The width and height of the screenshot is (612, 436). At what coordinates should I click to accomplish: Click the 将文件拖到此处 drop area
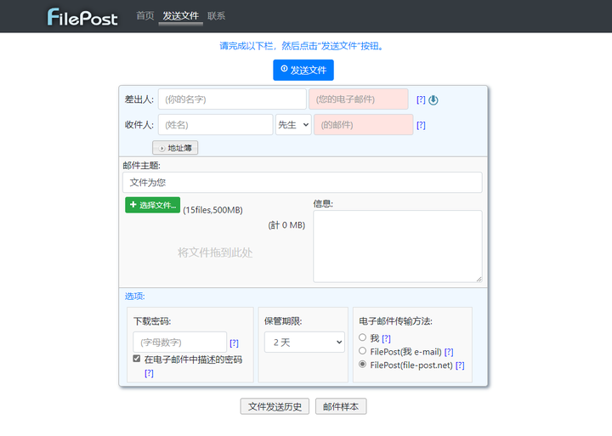coord(215,253)
